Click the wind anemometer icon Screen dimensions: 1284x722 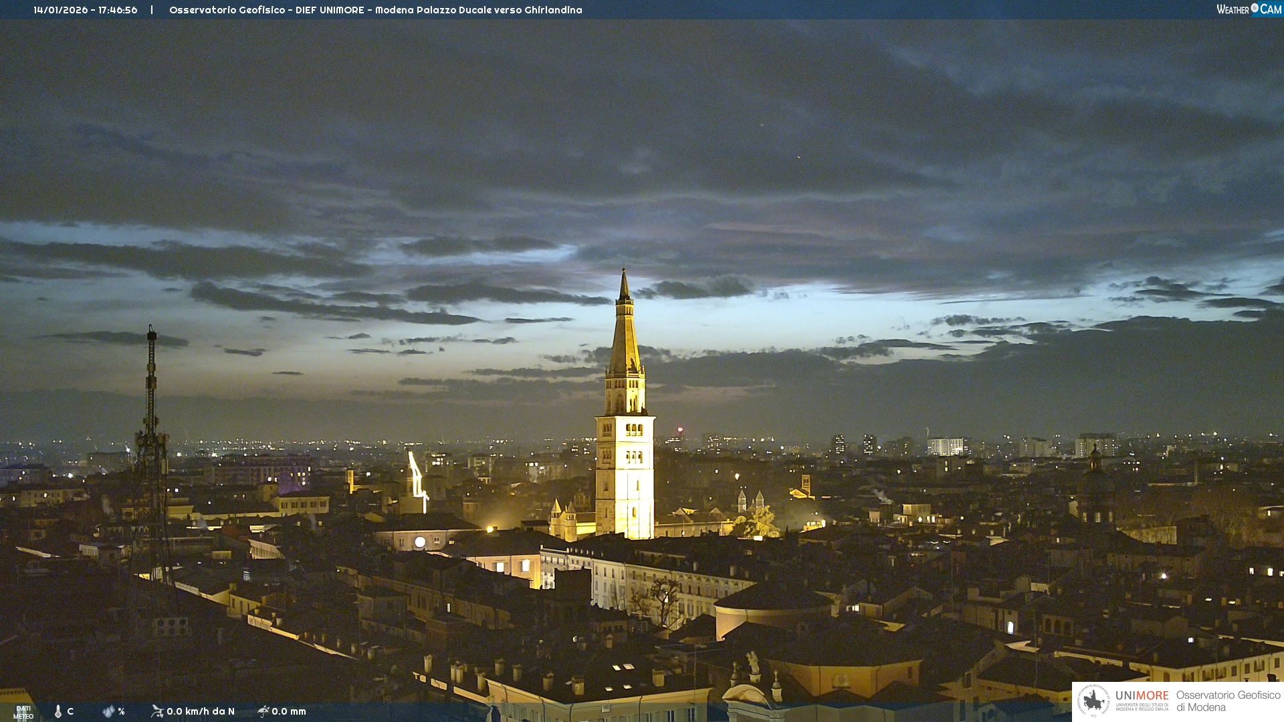(157, 711)
